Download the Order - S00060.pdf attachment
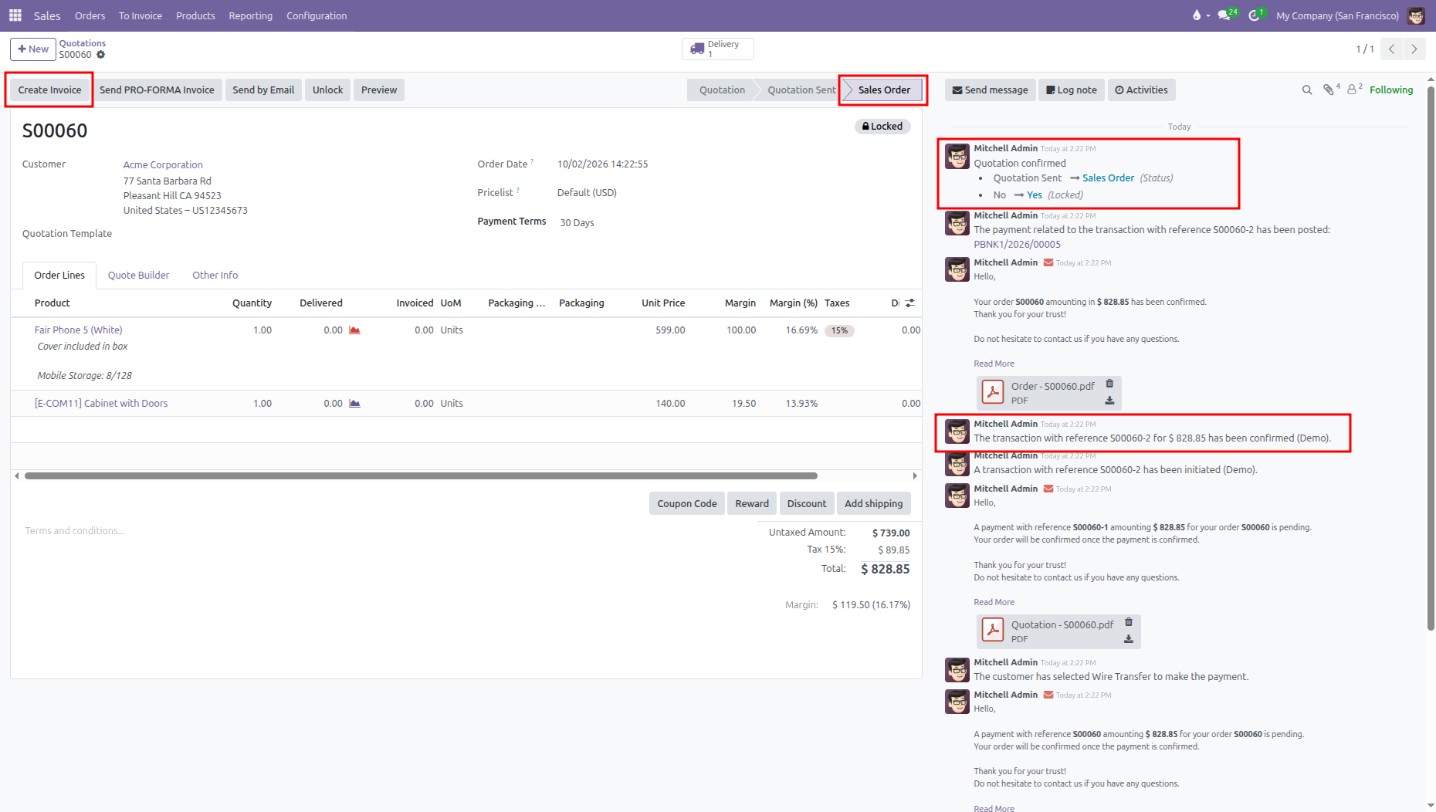The image size is (1436, 812). [x=1109, y=401]
